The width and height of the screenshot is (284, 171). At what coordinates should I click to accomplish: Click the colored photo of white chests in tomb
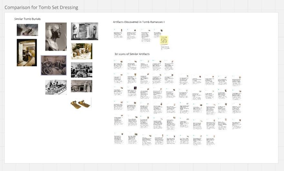pyautogui.click(x=82, y=51)
